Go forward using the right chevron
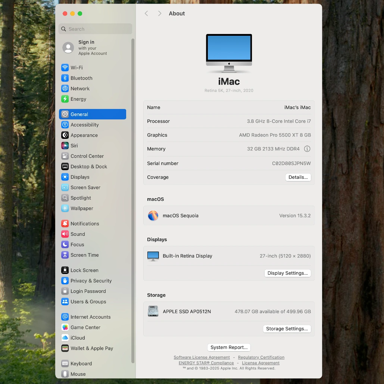The image size is (384, 384). point(160,13)
